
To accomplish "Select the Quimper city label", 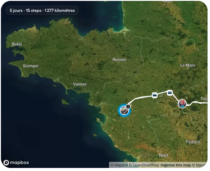I will click(31, 66).
